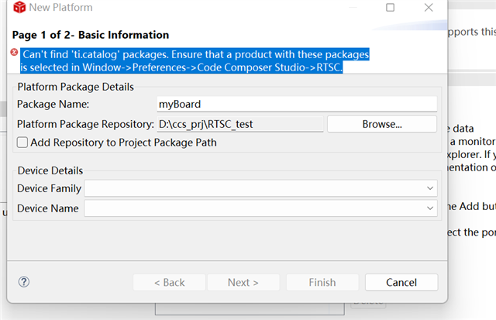
Task: Enable Add Repository to Project Package Path
Action: coord(22,143)
